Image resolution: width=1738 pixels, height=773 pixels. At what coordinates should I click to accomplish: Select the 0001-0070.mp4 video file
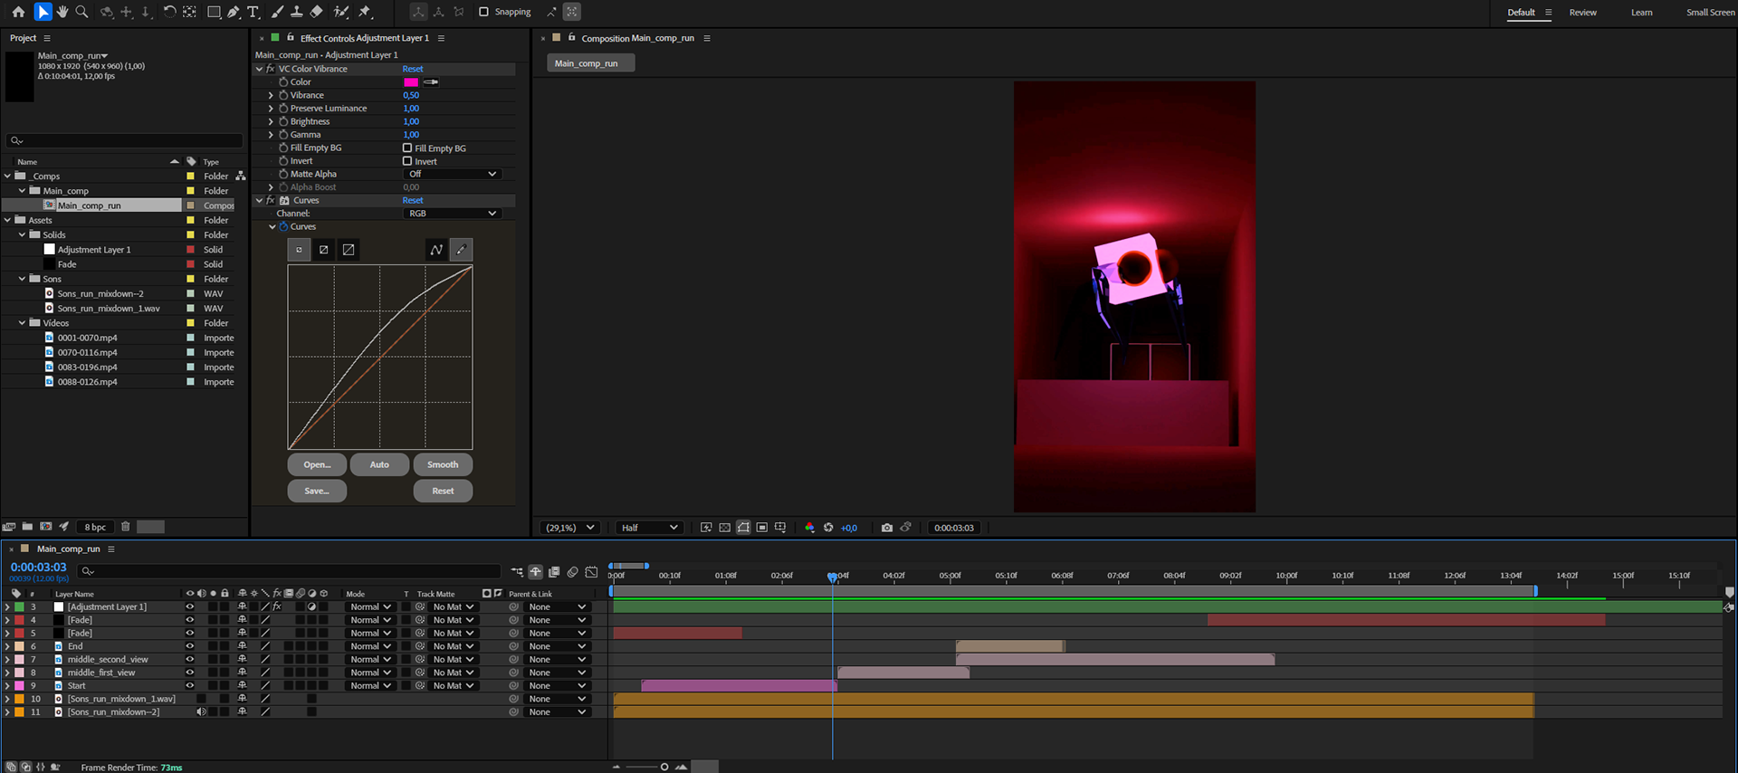coord(88,338)
